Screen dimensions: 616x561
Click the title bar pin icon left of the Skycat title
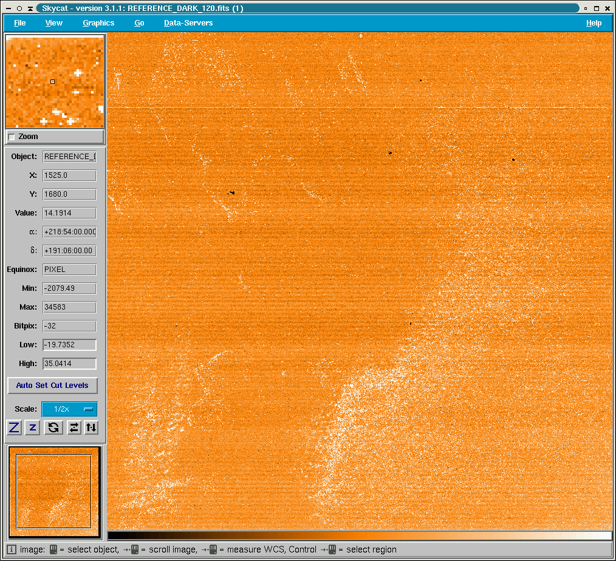click(x=30, y=8)
